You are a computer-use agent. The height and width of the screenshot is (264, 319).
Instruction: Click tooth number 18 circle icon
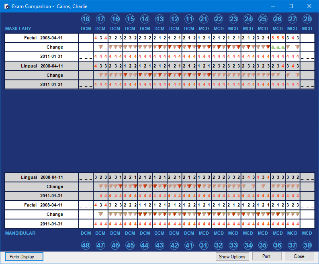86,19
